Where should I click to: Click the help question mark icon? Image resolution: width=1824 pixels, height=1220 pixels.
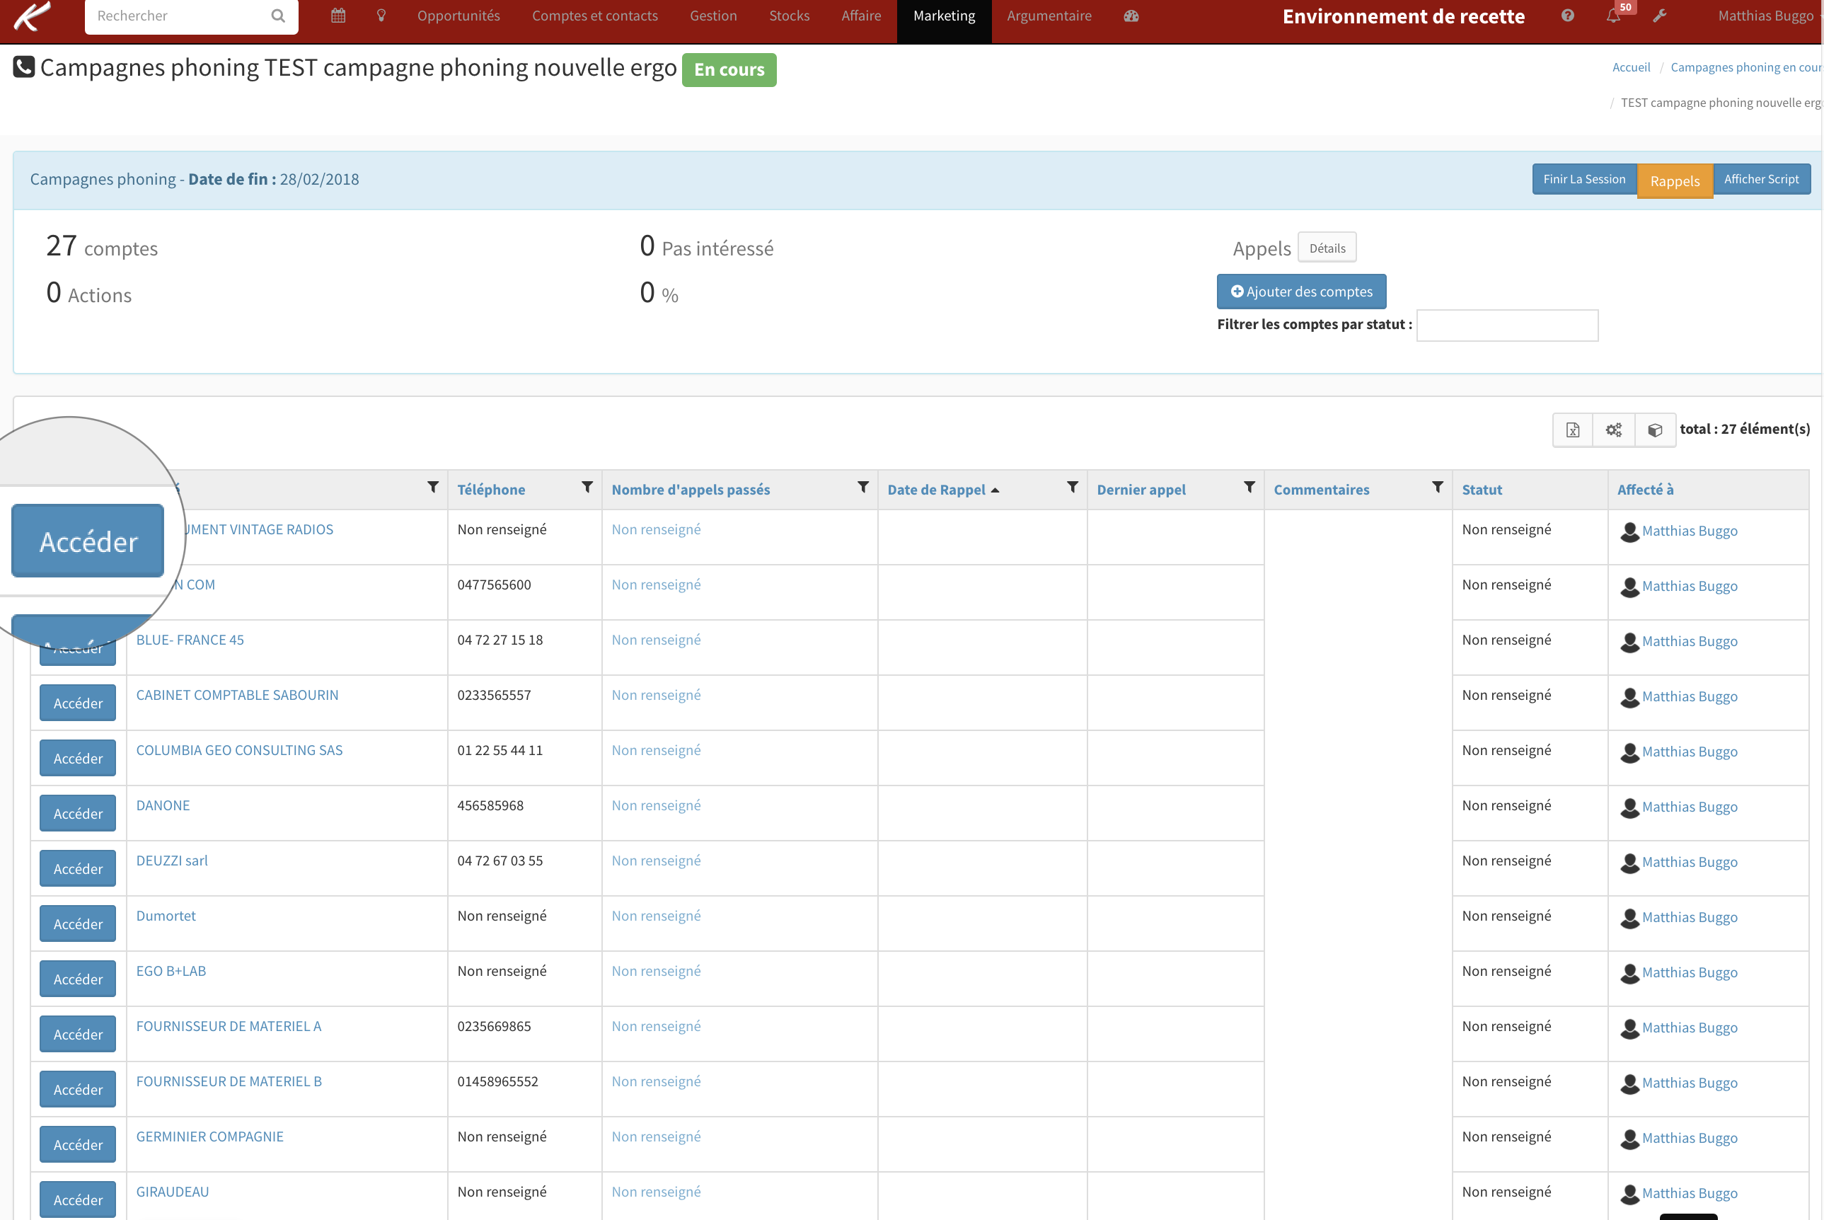pyautogui.click(x=1567, y=16)
